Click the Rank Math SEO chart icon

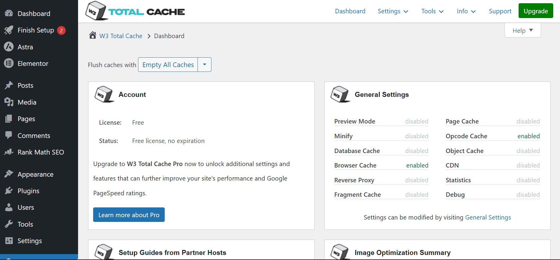click(x=9, y=152)
